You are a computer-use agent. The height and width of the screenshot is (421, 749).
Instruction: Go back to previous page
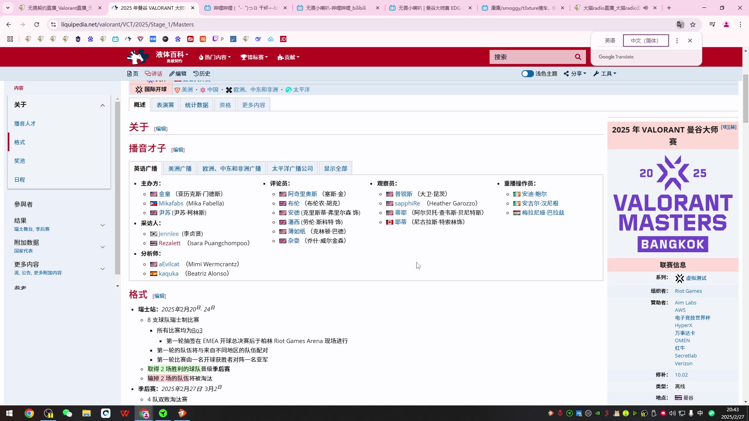point(9,25)
